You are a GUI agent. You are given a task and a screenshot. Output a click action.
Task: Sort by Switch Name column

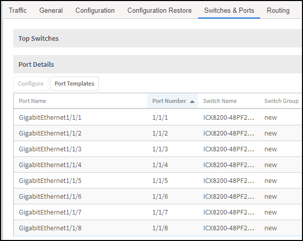tap(220, 101)
